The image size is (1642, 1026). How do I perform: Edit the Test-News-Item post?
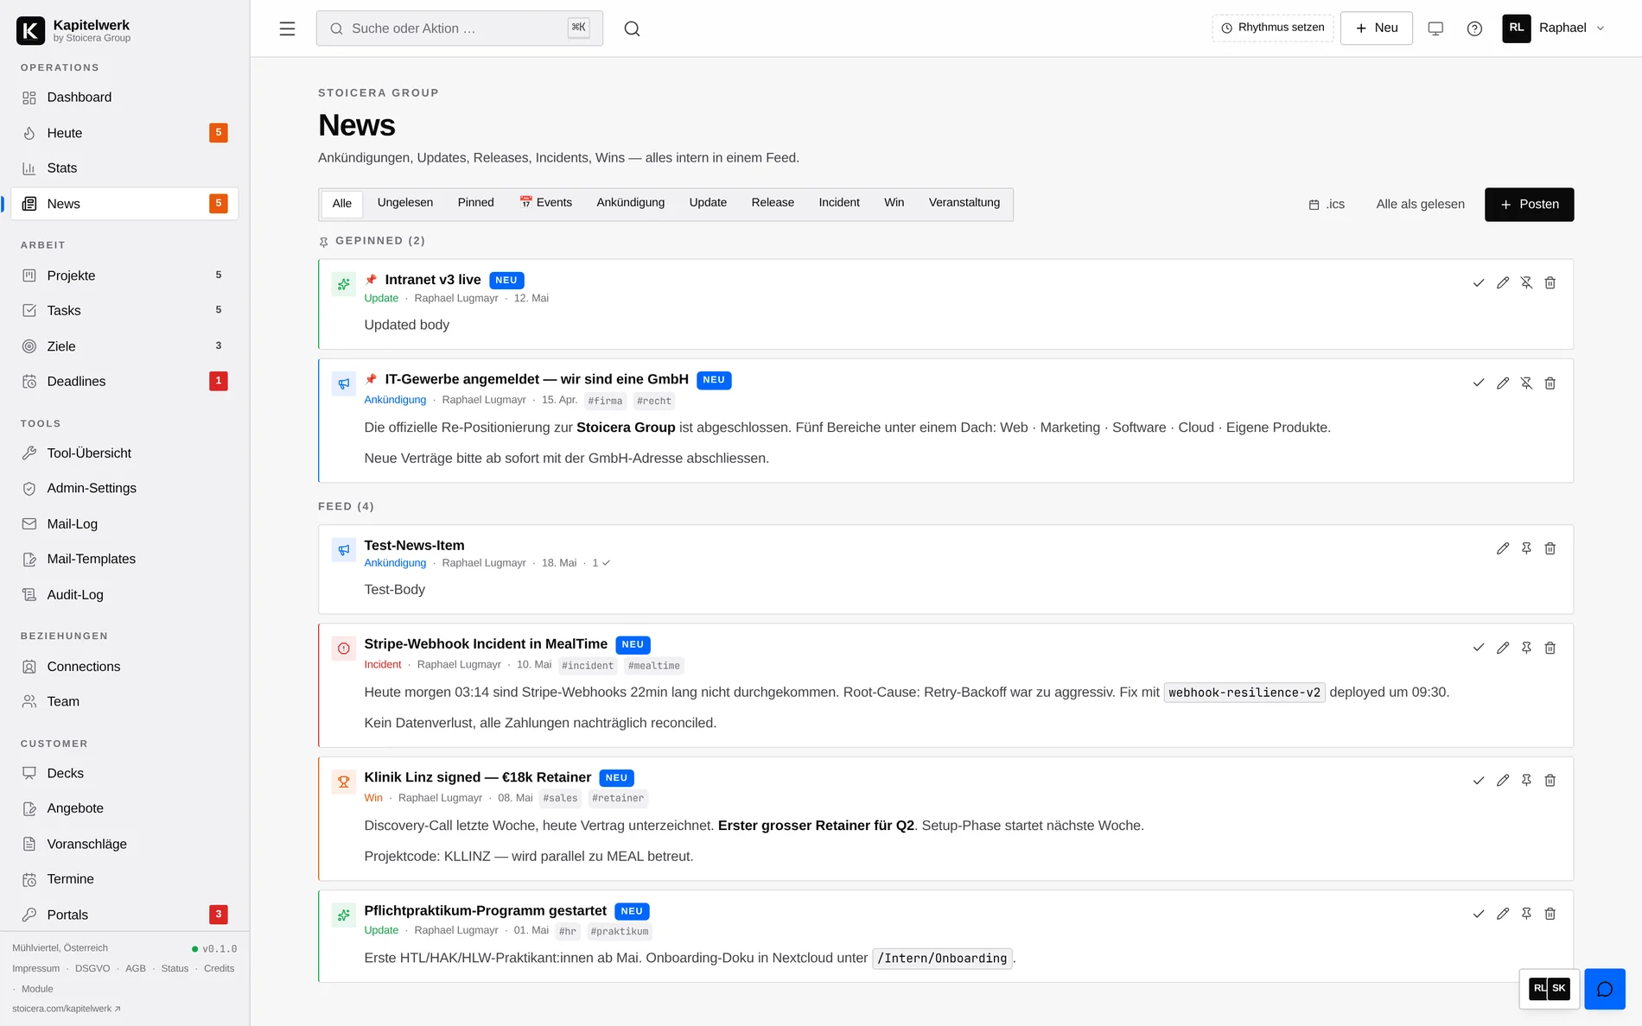1503,548
